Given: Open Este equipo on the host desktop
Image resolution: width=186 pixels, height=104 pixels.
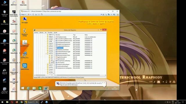Looking at the screenshot, I should tap(5, 3).
